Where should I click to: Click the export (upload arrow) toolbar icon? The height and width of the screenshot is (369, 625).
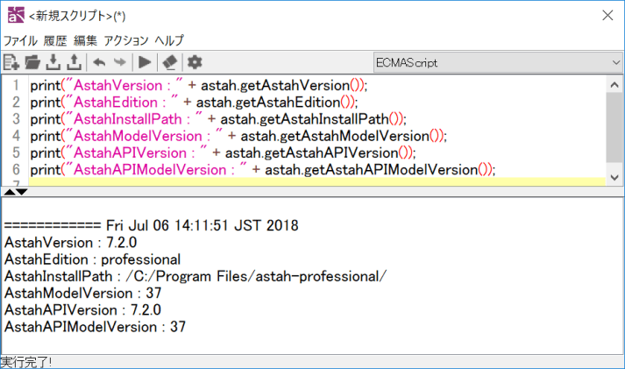(74, 62)
